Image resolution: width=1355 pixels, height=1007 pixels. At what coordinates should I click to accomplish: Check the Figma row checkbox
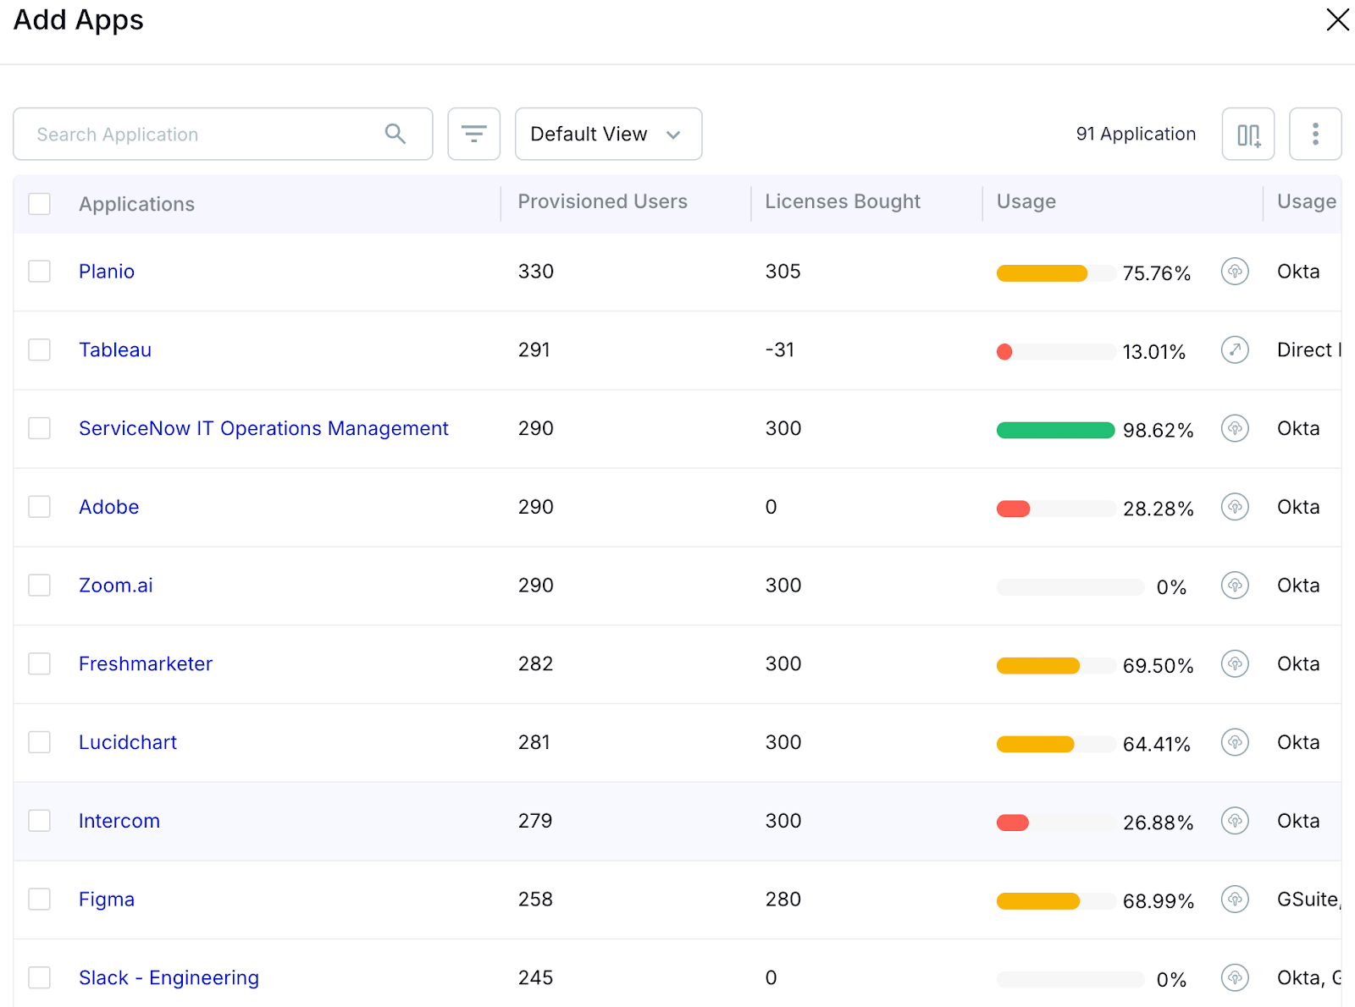40,899
